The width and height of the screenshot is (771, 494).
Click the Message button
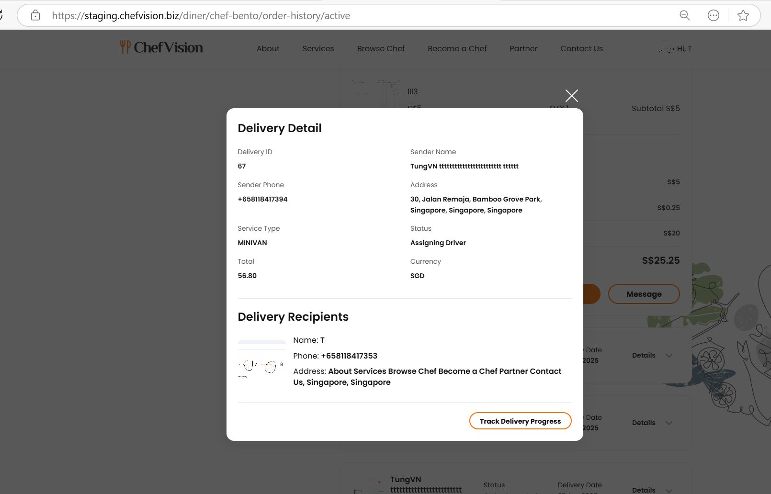644,294
